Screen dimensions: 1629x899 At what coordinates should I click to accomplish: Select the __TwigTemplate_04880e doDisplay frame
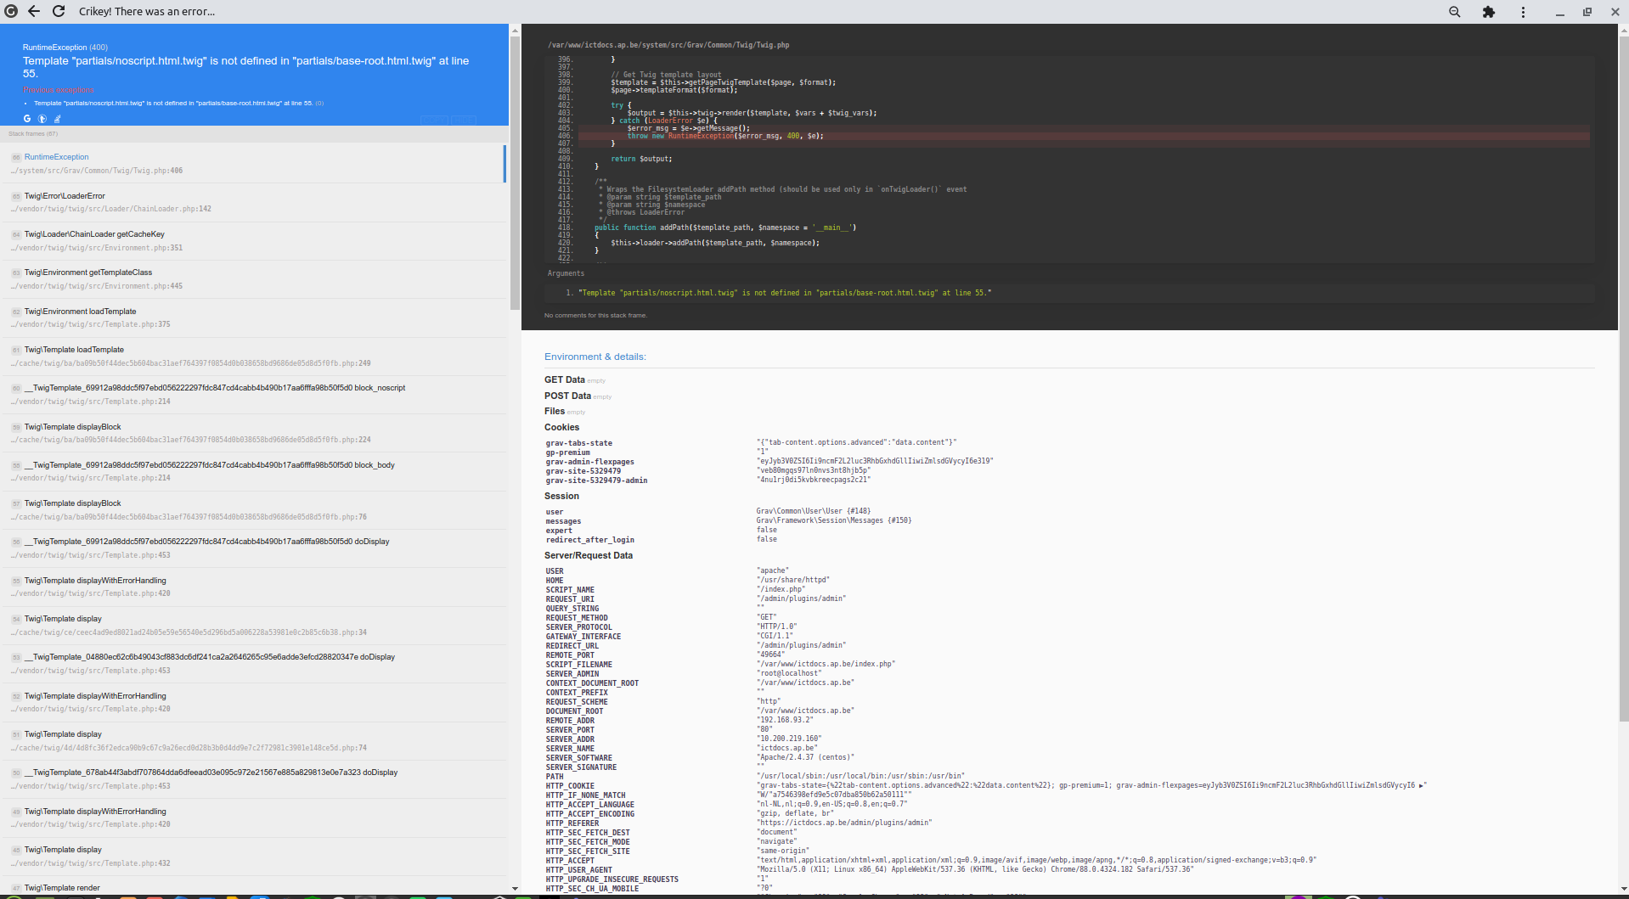pos(253,663)
